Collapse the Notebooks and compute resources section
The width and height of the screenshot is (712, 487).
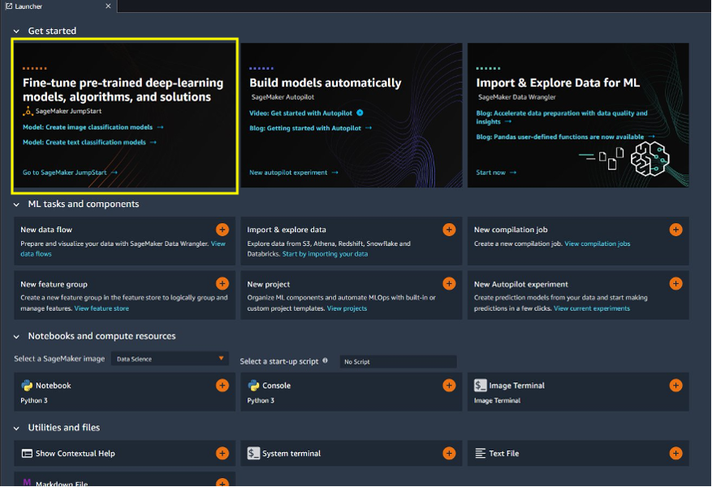click(x=16, y=336)
